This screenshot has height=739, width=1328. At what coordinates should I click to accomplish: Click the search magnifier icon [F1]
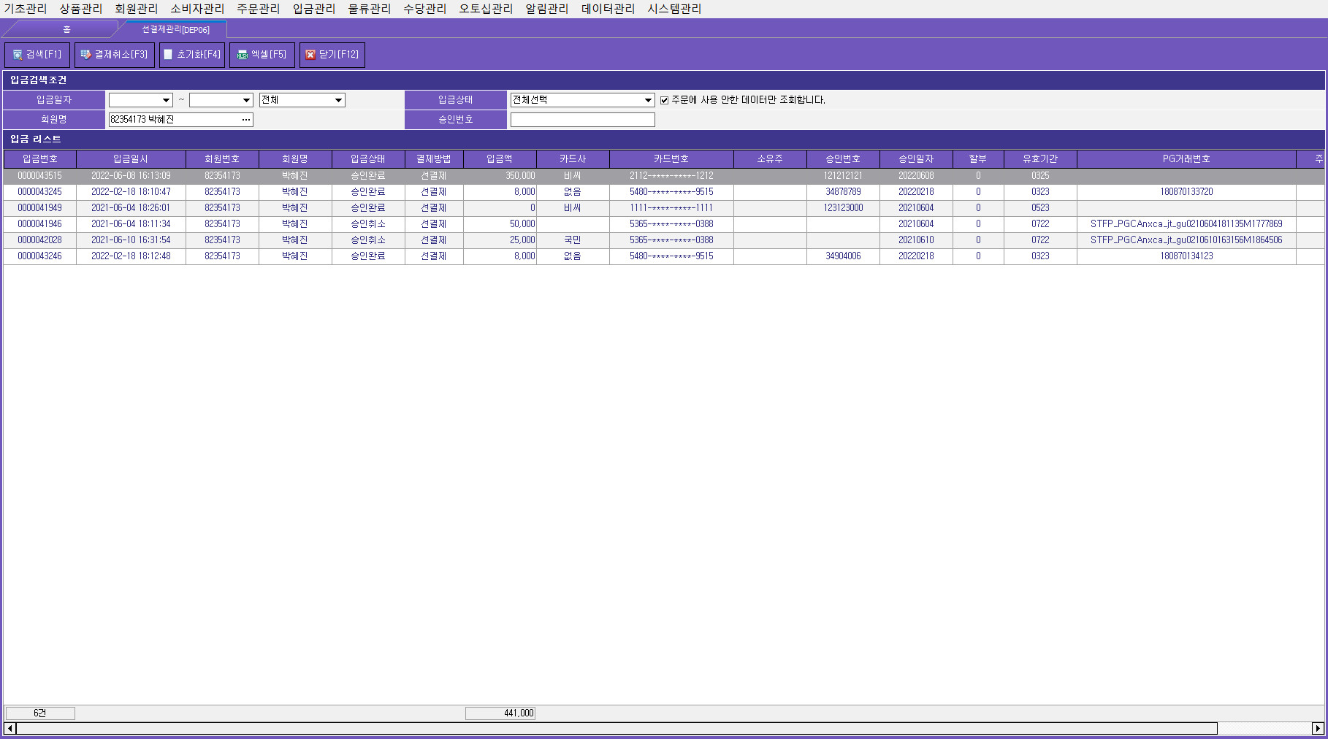18,55
